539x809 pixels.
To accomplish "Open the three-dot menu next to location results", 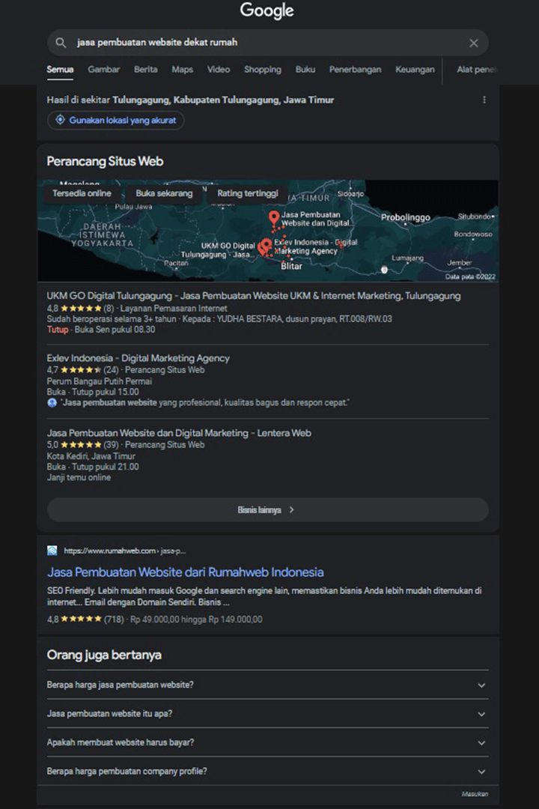I will 484,99.
